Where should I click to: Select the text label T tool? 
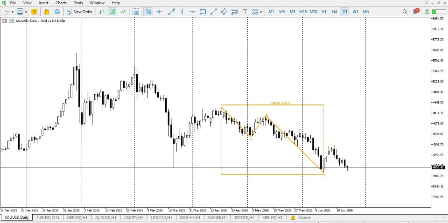[x=245, y=12]
